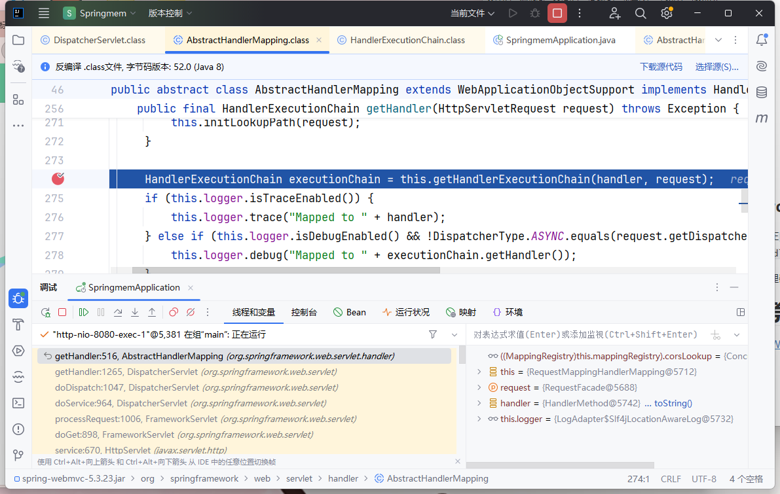Expand the 'handler' variable node
The height and width of the screenshot is (494, 780).
(479, 403)
